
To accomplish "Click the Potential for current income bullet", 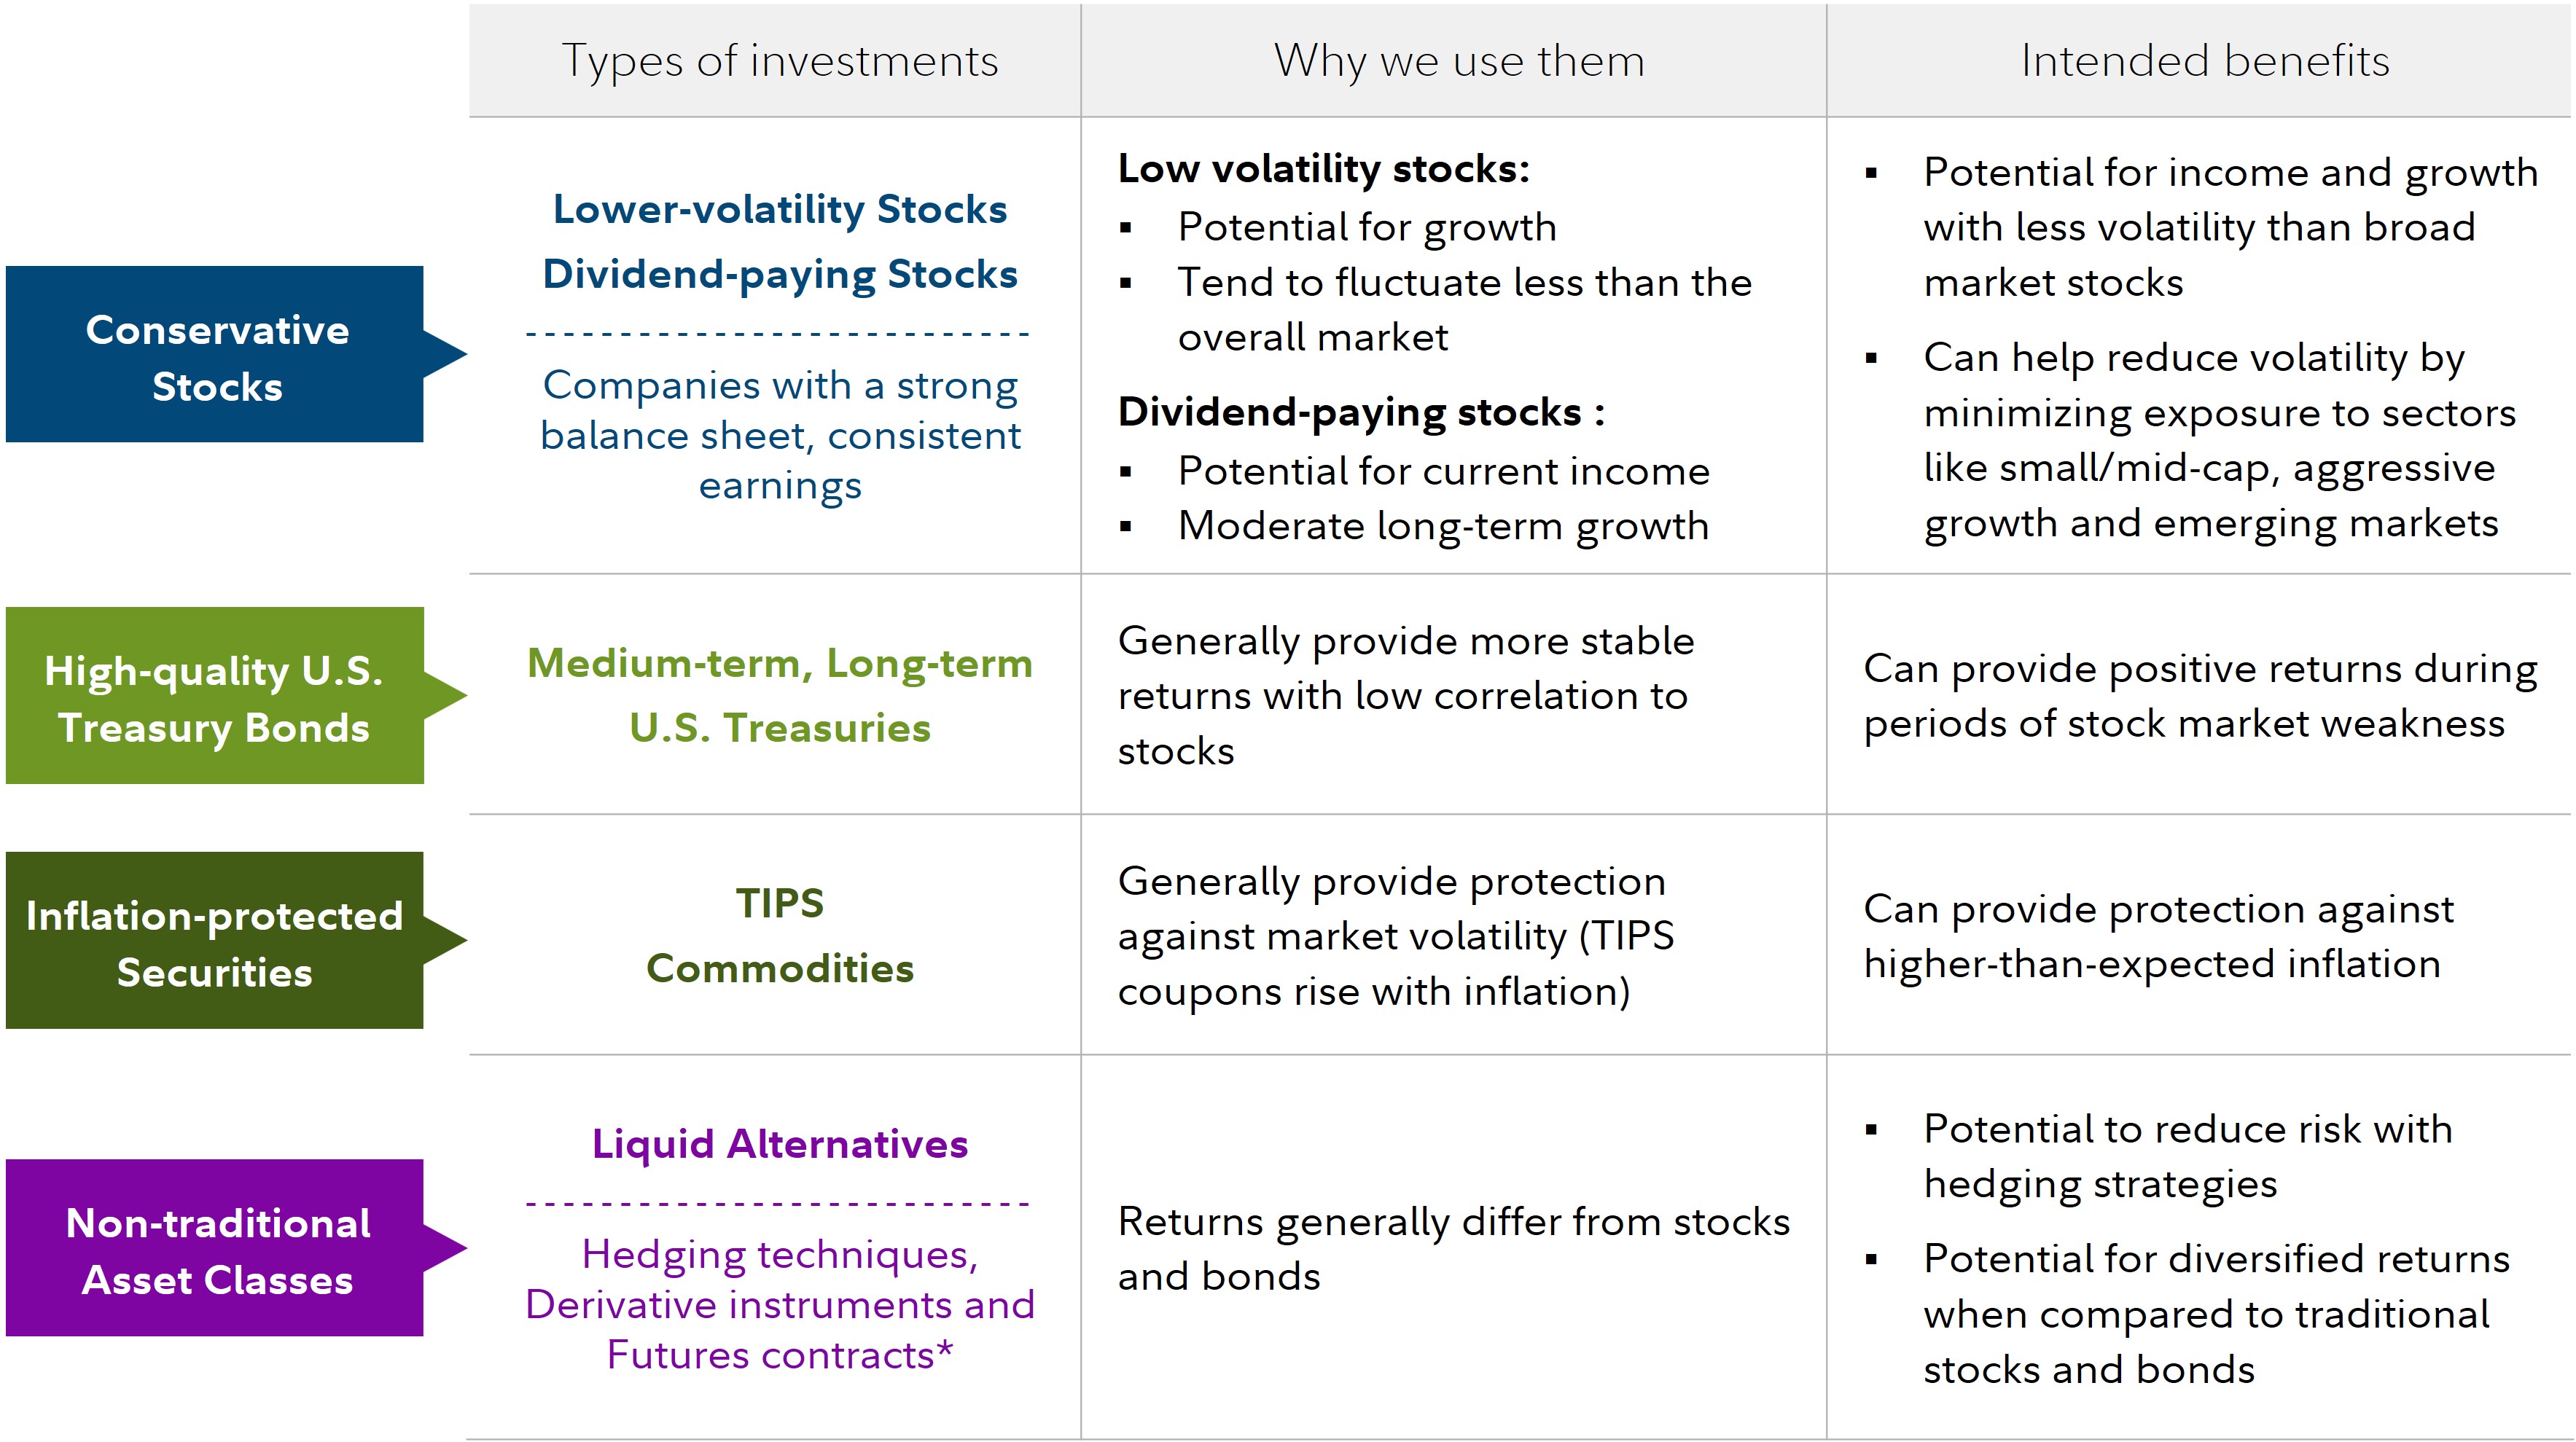I will pyautogui.click(x=1443, y=471).
